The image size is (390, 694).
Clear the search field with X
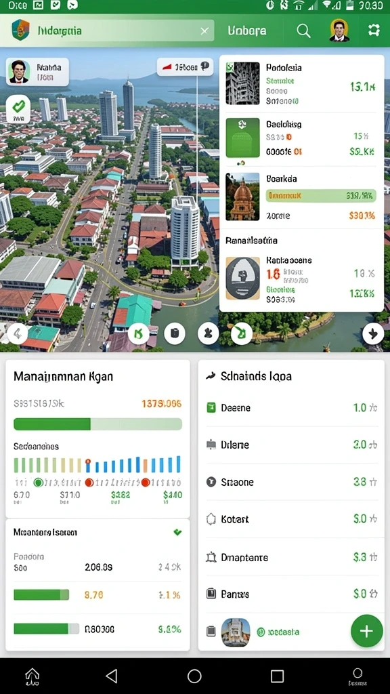click(204, 31)
